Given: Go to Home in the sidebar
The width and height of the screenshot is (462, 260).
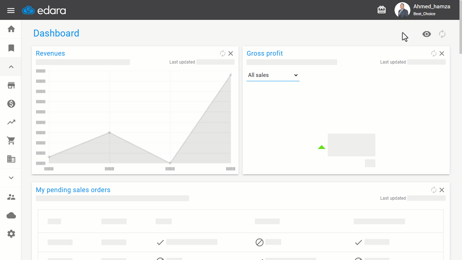Looking at the screenshot, I should 11,29.
